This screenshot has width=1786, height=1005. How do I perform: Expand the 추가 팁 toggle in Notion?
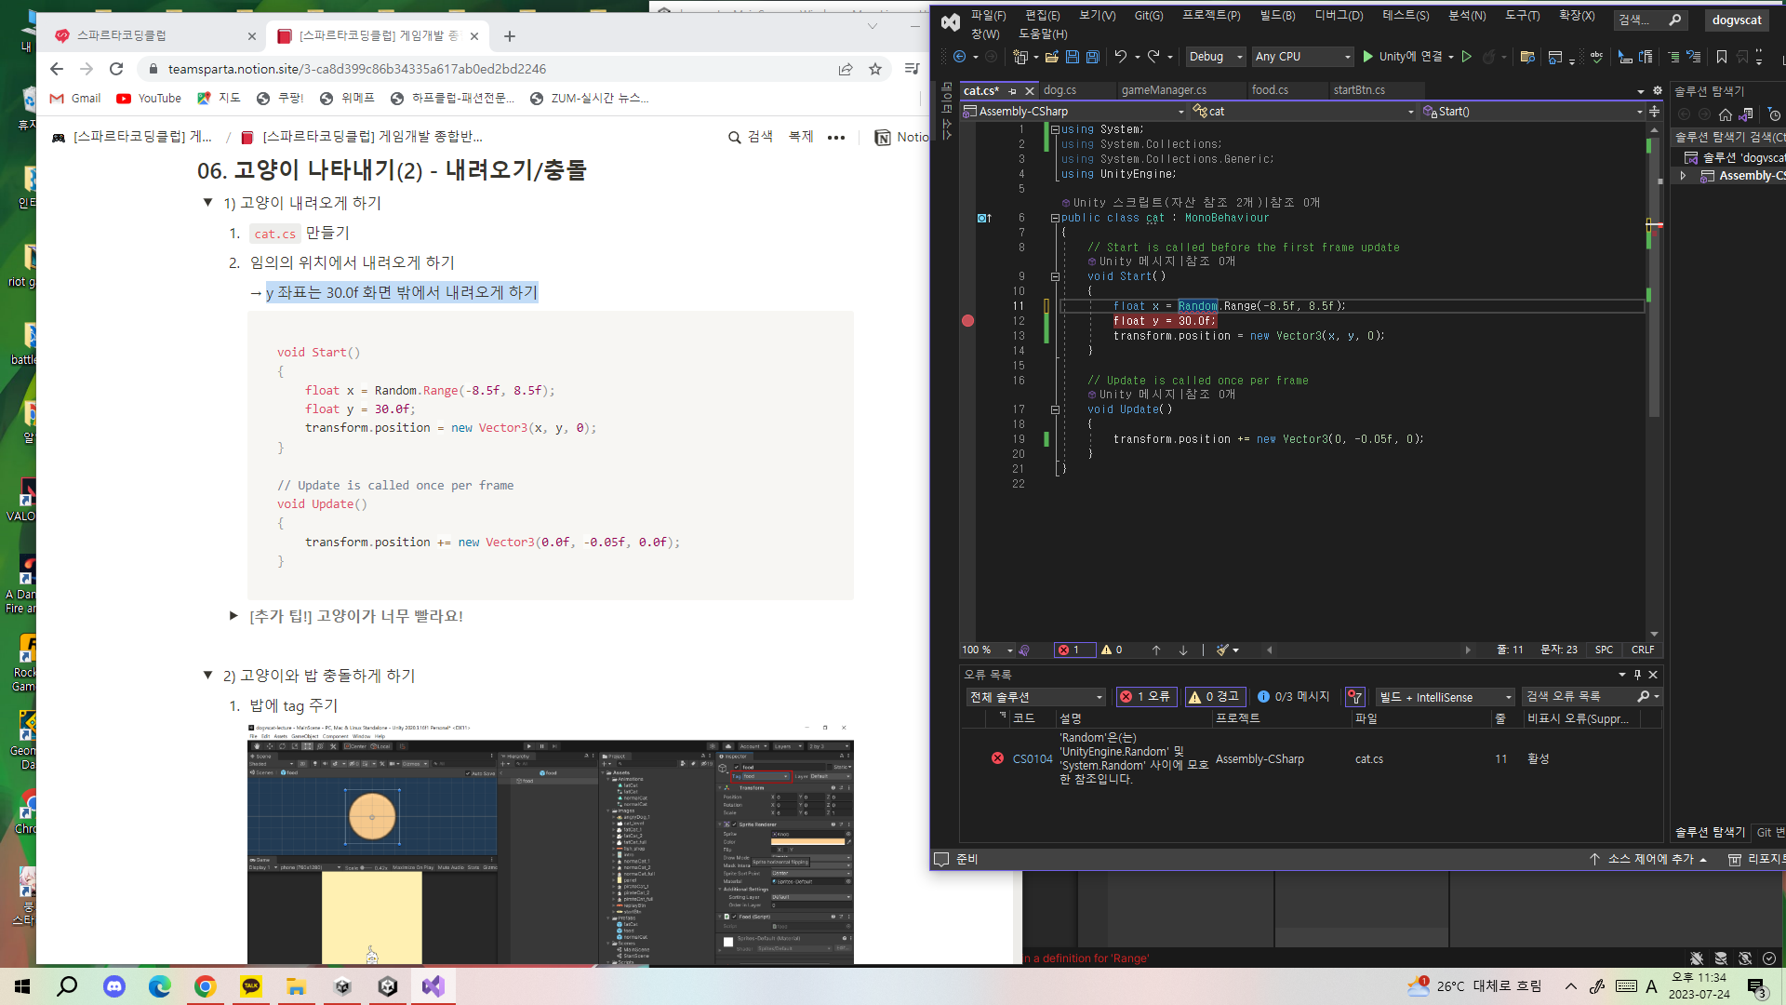(233, 616)
